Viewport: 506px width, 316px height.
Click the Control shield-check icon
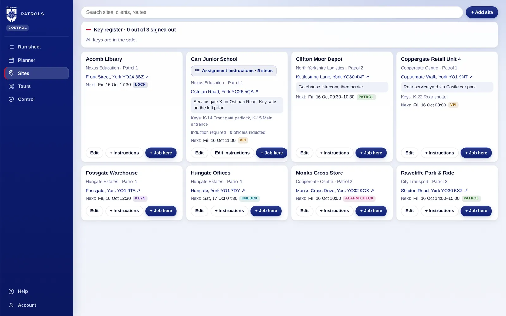(x=11, y=99)
